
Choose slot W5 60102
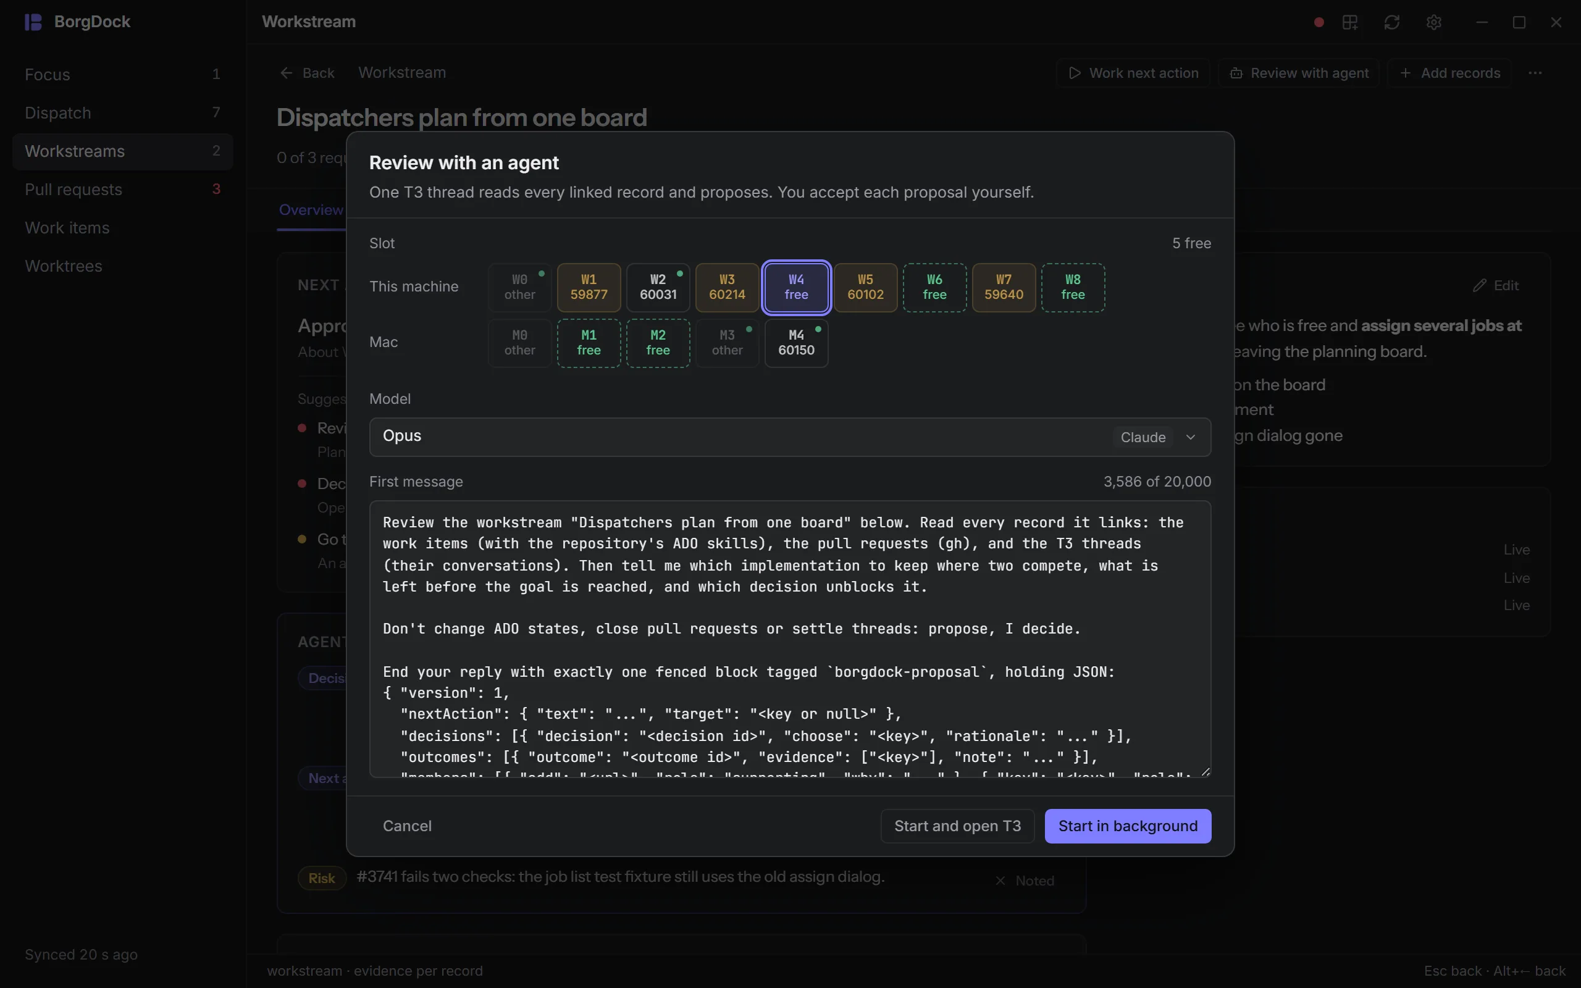click(x=866, y=288)
